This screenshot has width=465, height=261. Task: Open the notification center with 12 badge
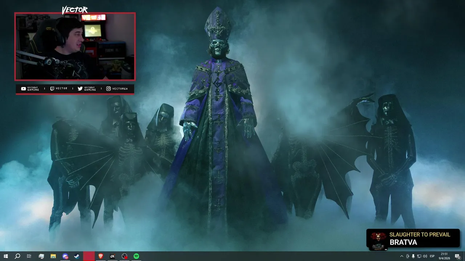tap(457, 256)
